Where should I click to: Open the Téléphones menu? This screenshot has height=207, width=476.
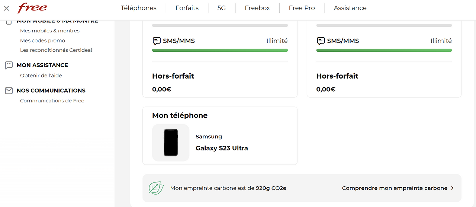coord(139,8)
